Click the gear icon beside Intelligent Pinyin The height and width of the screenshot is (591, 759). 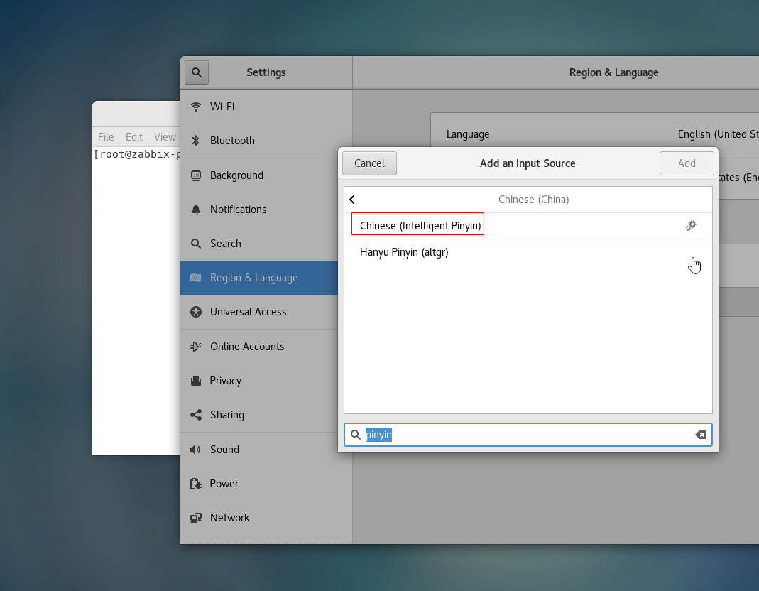(x=691, y=226)
